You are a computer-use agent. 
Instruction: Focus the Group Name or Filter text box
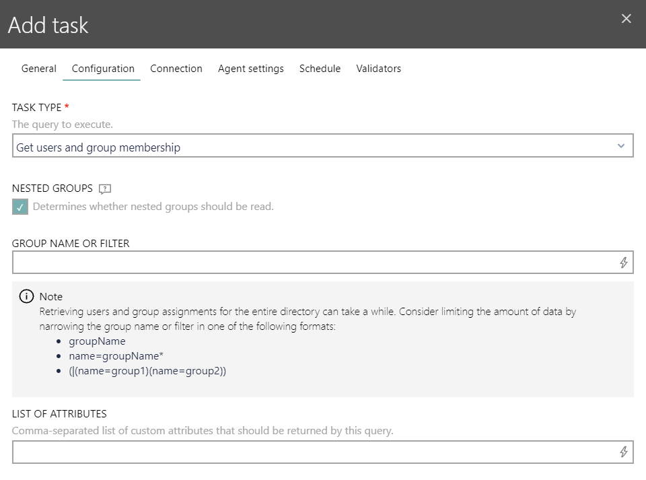(x=313, y=263)
